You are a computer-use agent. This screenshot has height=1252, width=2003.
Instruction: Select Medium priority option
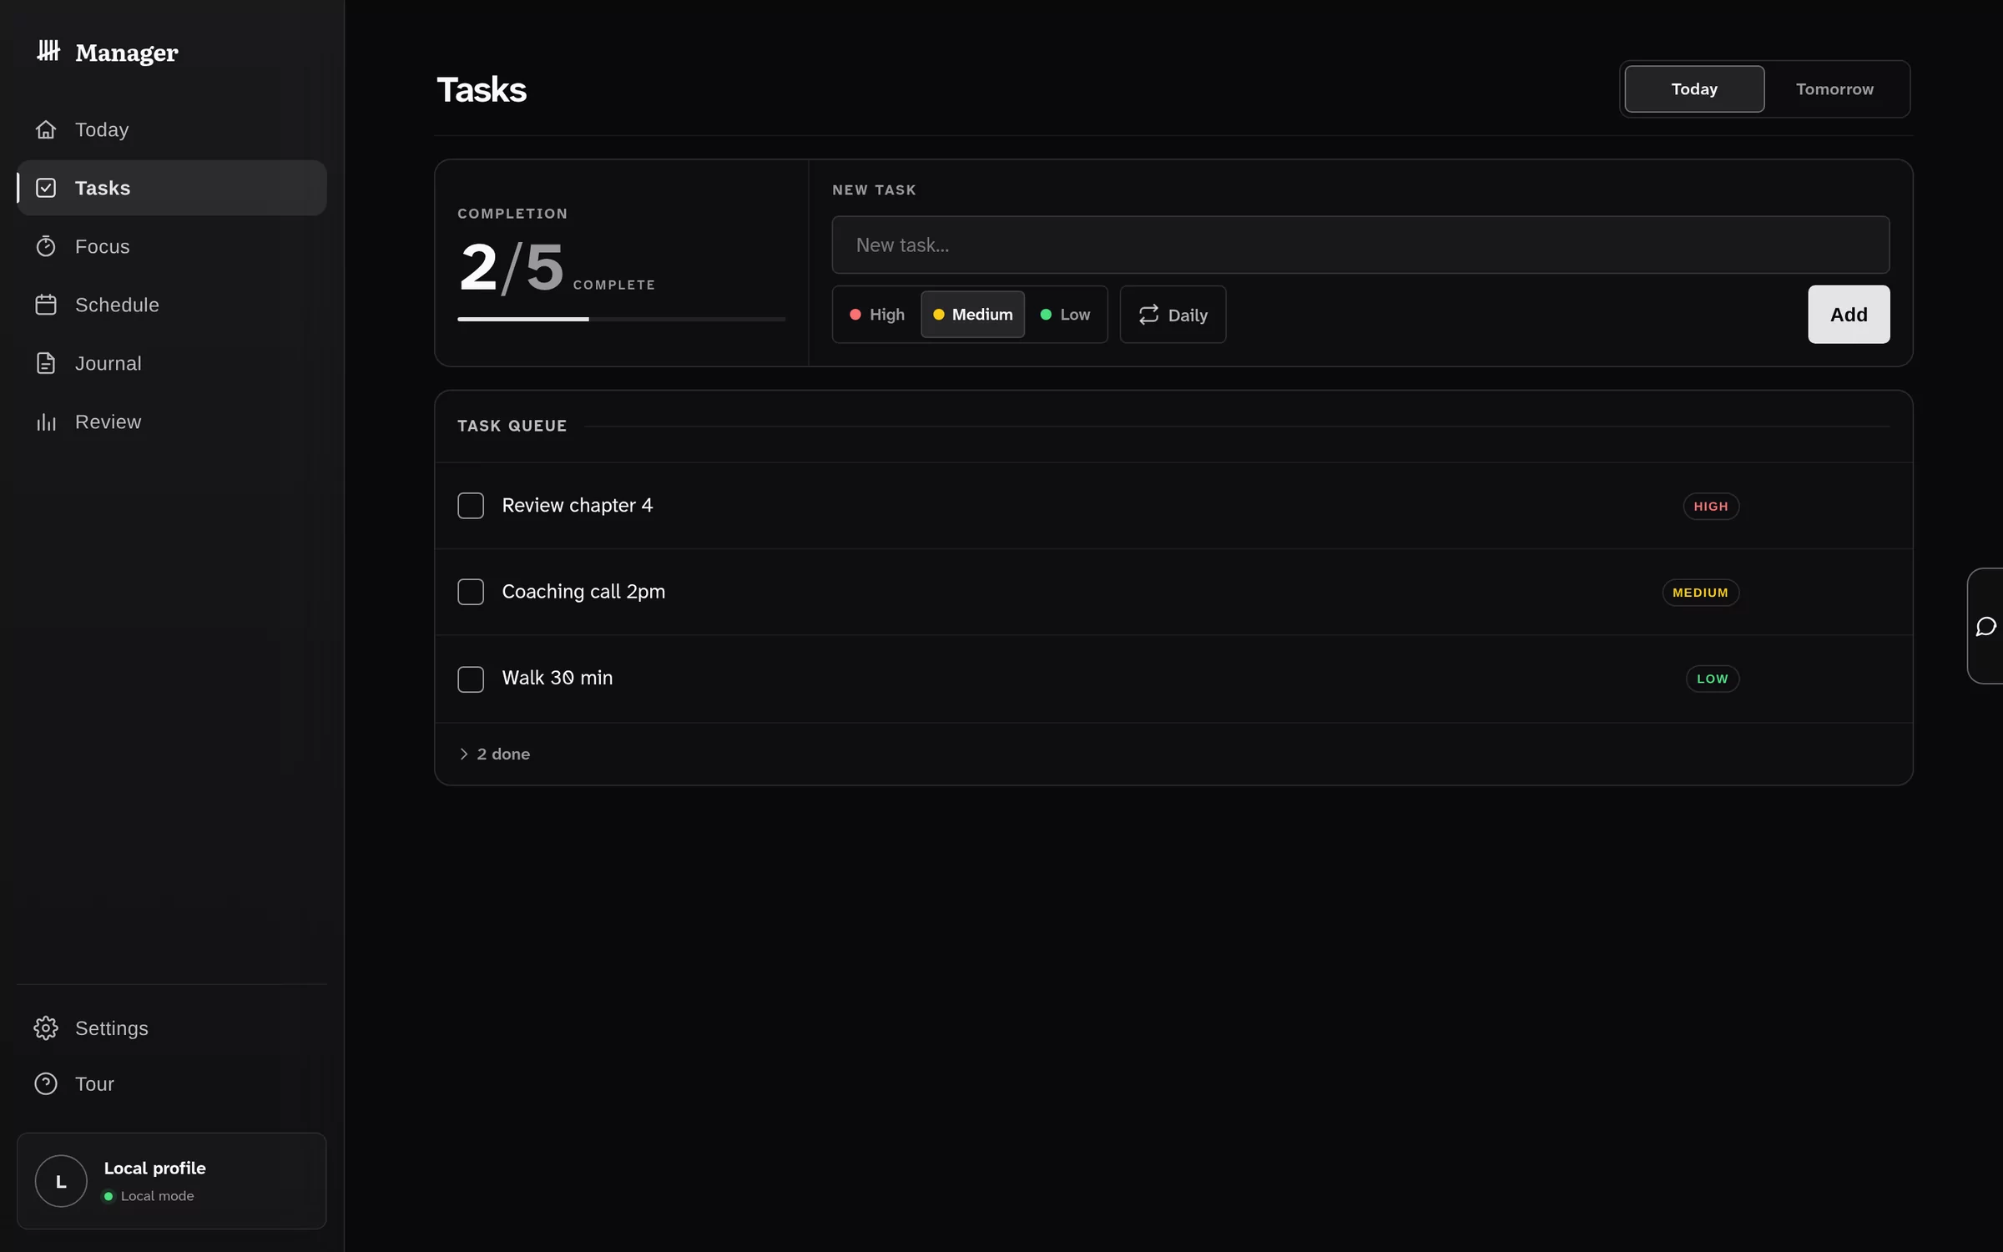(x=972, y=315)
